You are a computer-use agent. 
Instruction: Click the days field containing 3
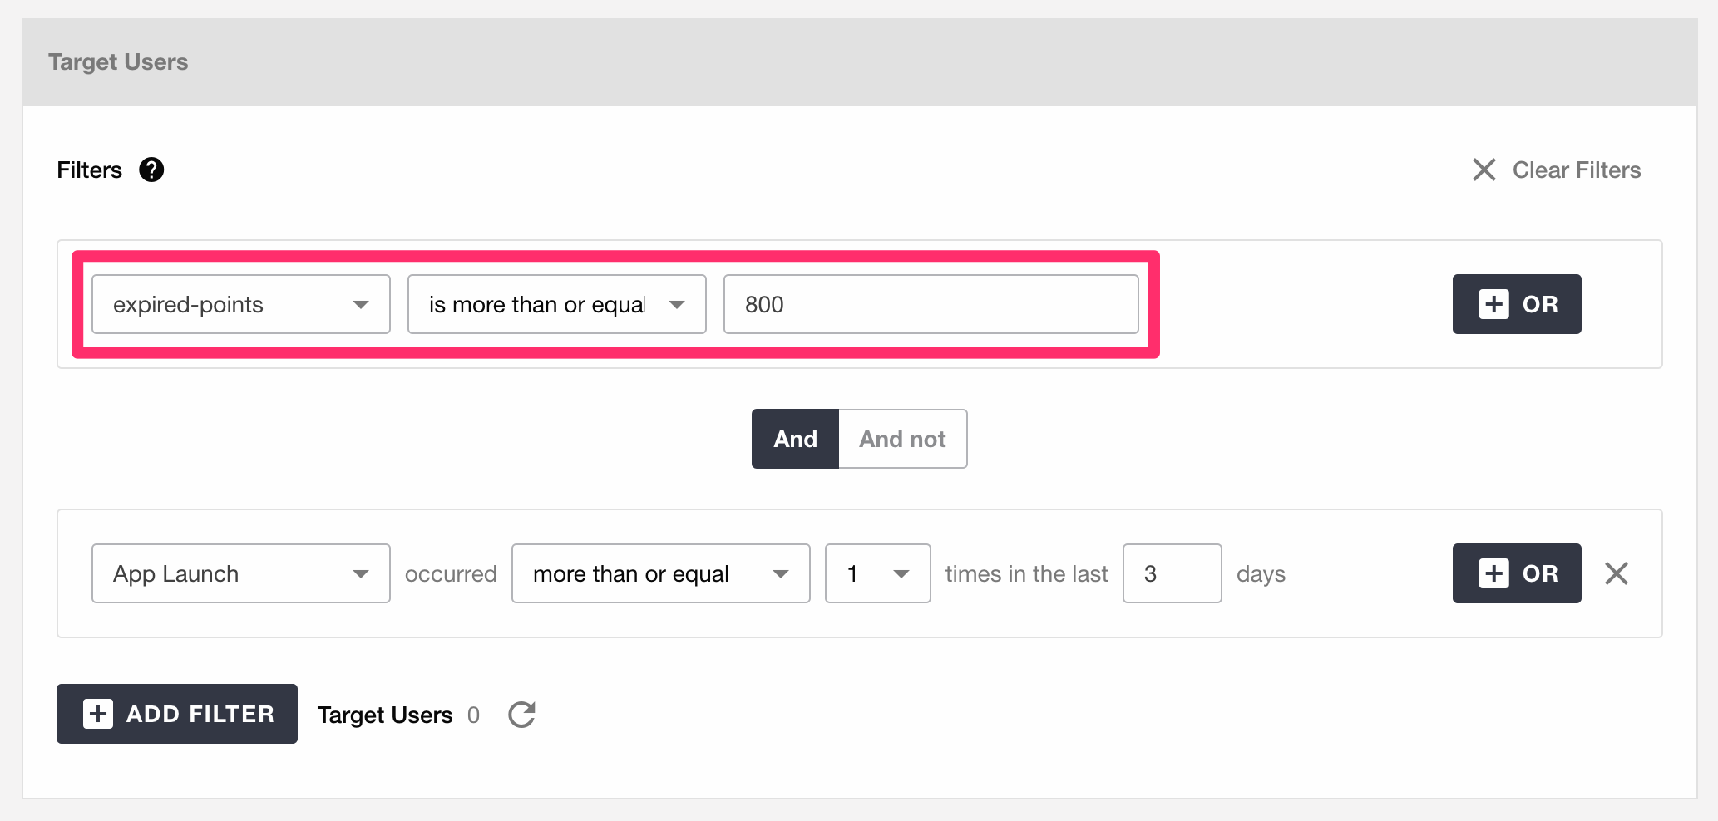(x=1172, y=573)
